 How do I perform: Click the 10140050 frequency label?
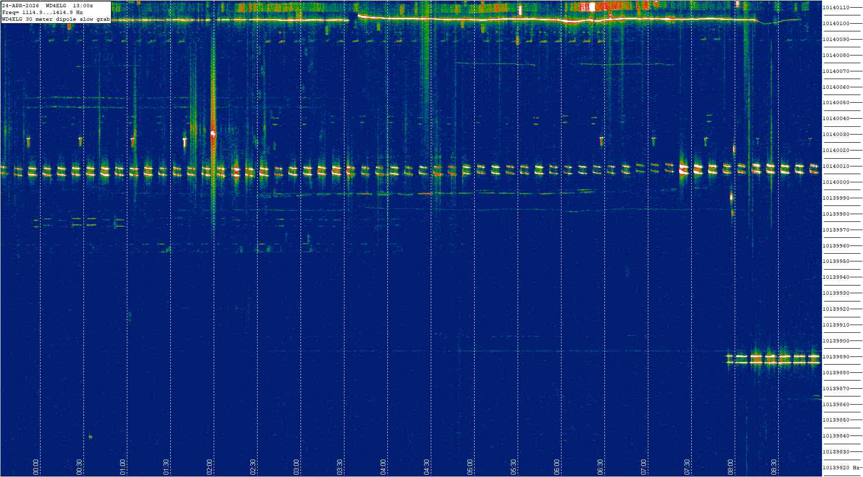click(x=836, y=103)
